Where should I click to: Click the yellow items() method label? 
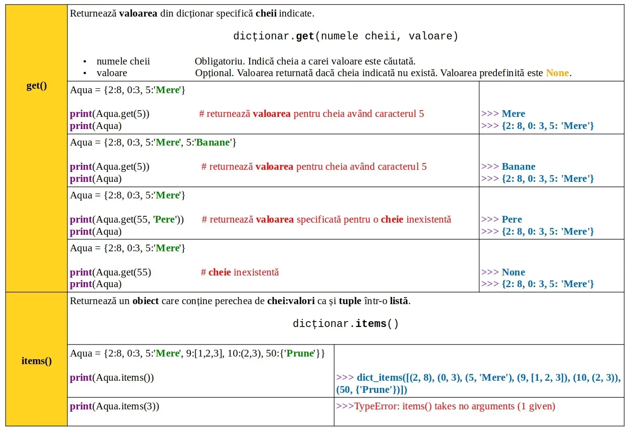[x=36, y=361]
